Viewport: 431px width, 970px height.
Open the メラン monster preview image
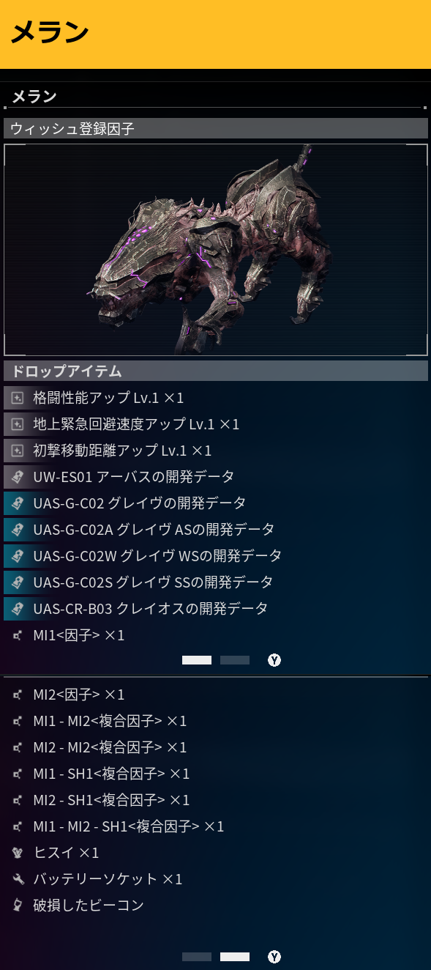215,250
